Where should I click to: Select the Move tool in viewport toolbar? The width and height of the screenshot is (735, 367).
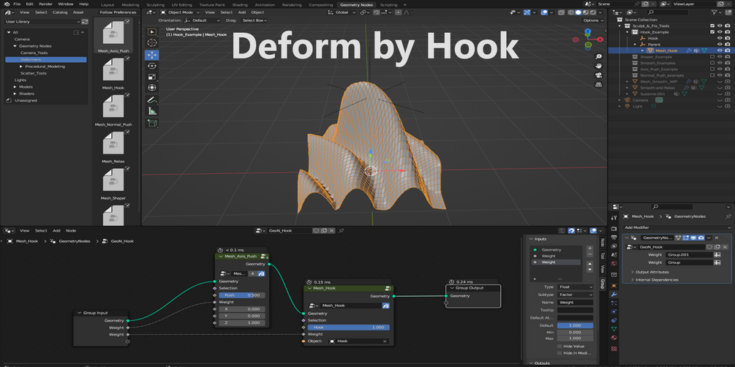point(152,55)
